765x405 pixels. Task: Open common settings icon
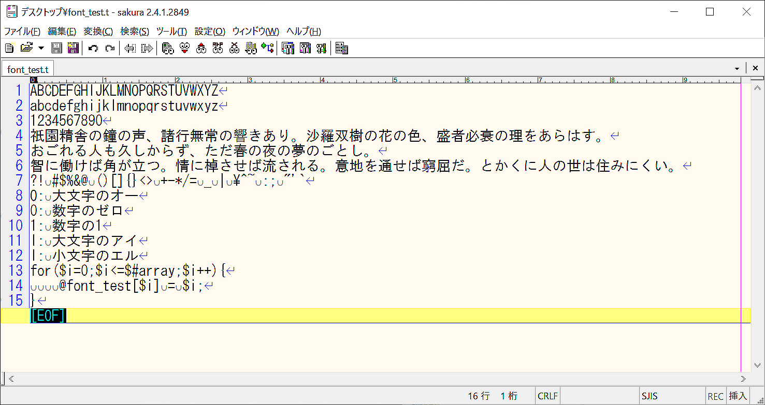322,49
